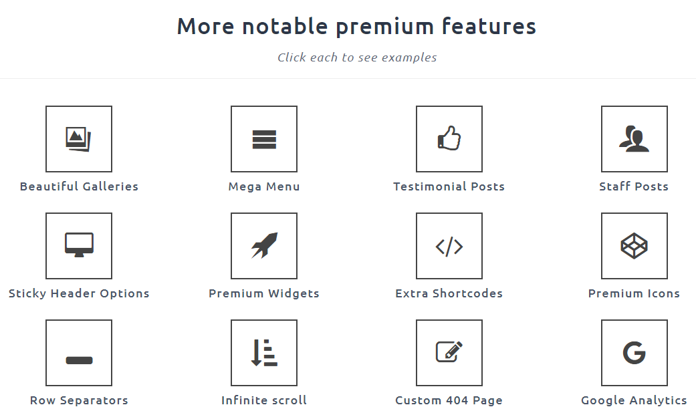Open the Beautiful Galleries text link
The width and height of the screenshot is (696, 417).
coord(79,186)
